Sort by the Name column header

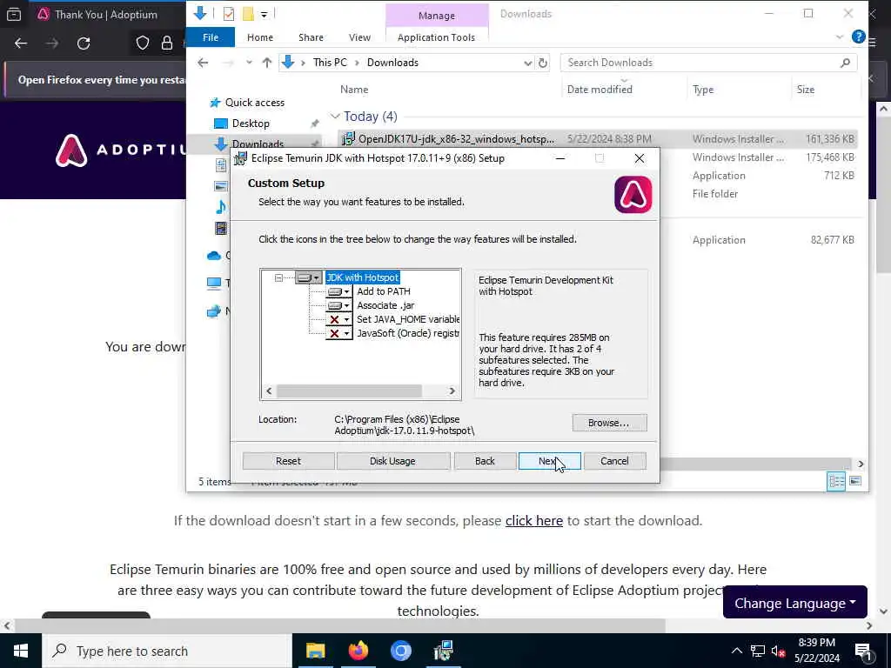click(354, 90)
